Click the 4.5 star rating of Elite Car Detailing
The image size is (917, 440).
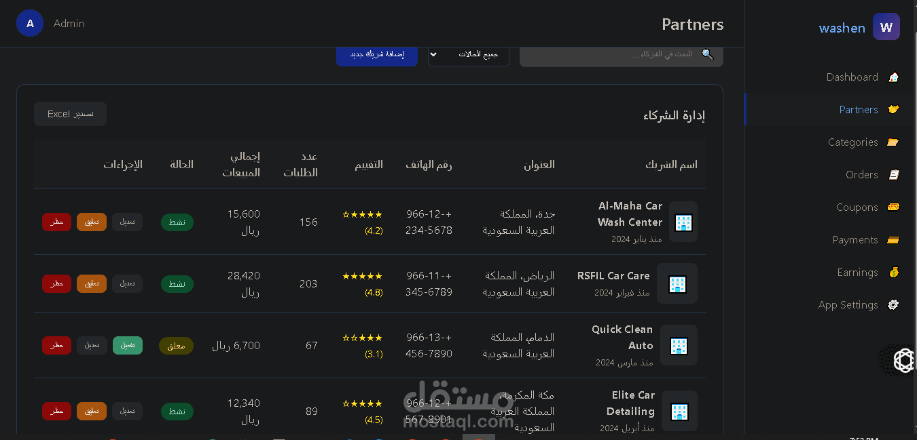tap(363, 412)
